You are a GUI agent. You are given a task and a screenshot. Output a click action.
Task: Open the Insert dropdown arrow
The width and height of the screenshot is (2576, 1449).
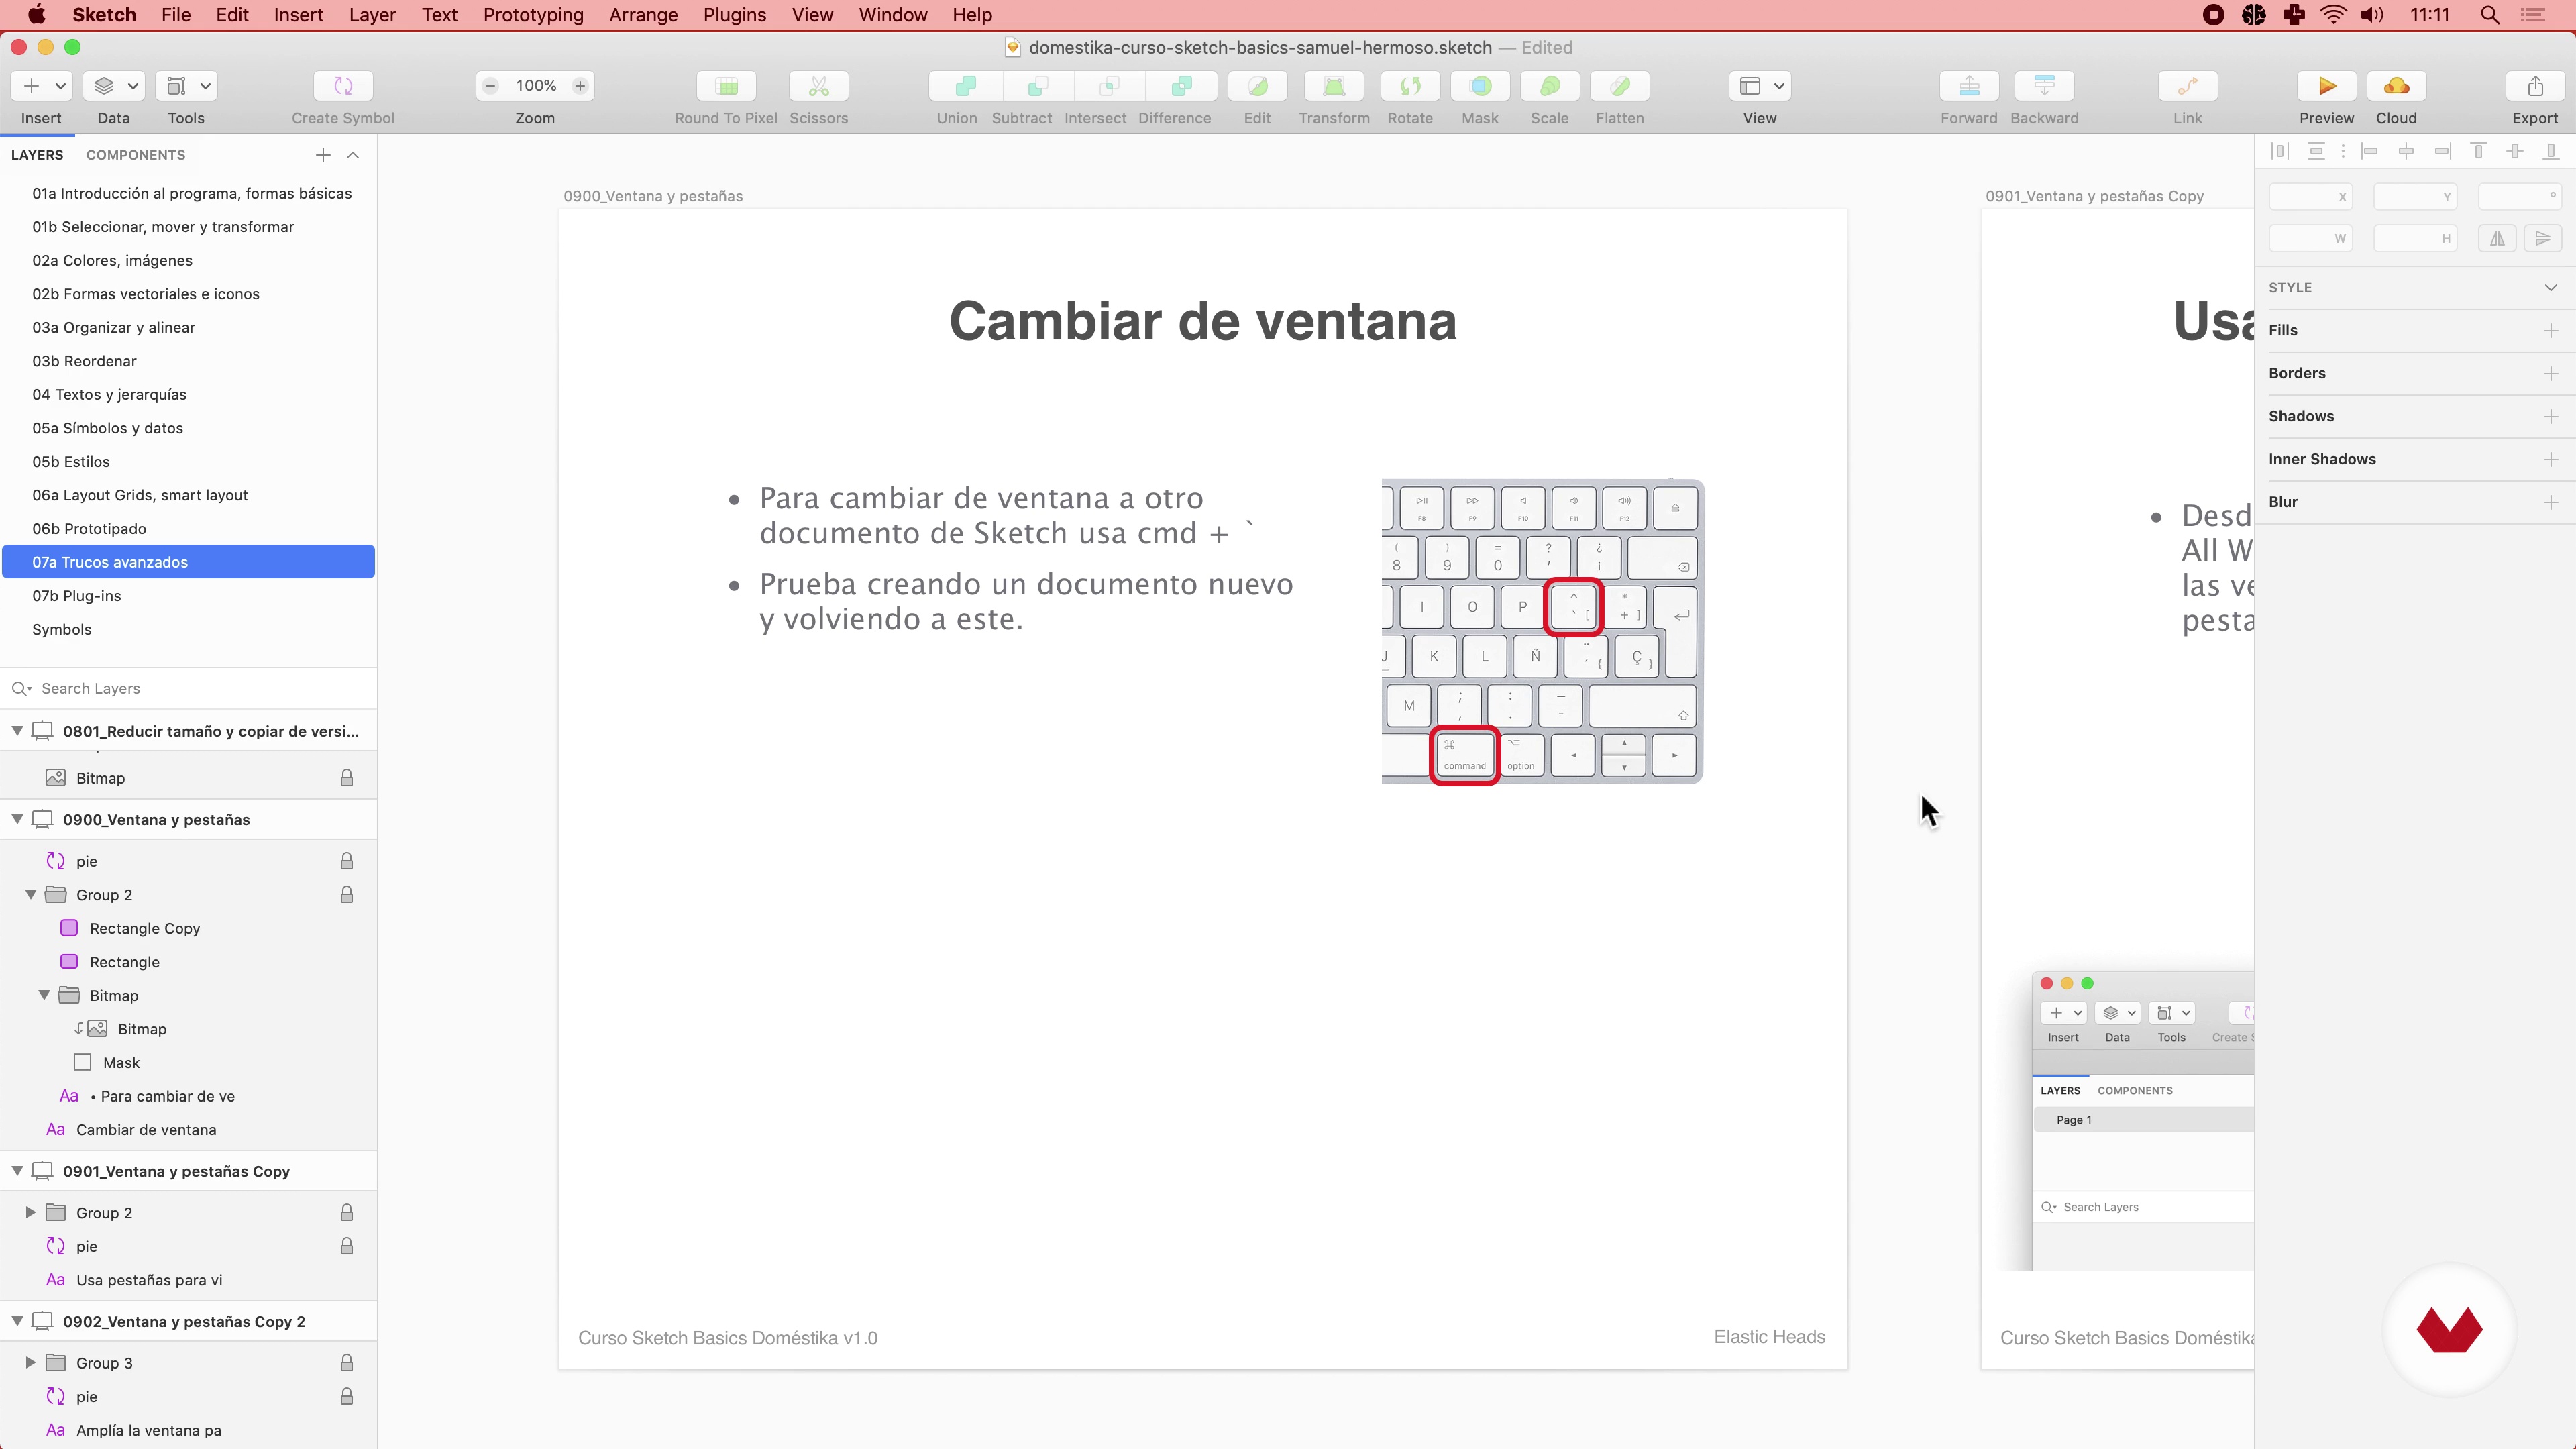pos(60,86)
